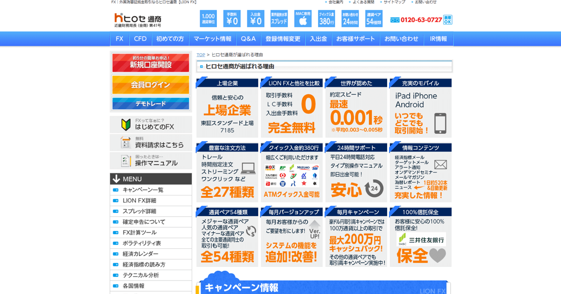Screen dimensions: 561x294
Task: Open the 上場企業 info card
Action: tap(227, 107)
